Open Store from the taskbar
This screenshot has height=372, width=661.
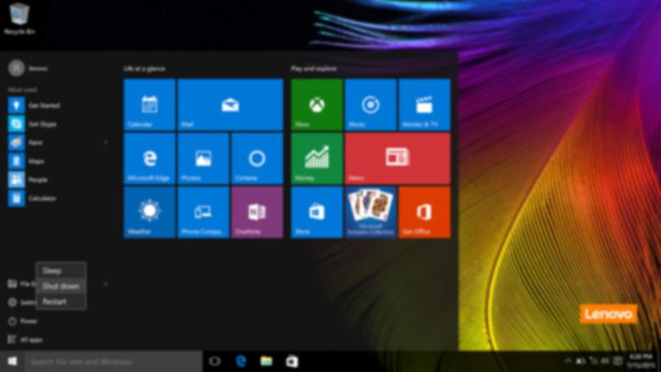292,361
